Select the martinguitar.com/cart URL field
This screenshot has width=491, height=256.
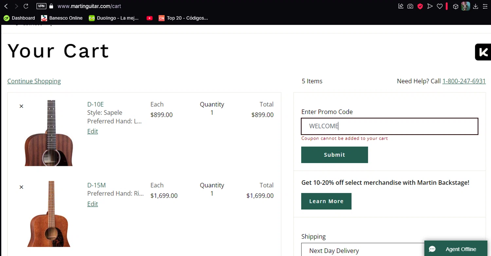tap(89, 6)
